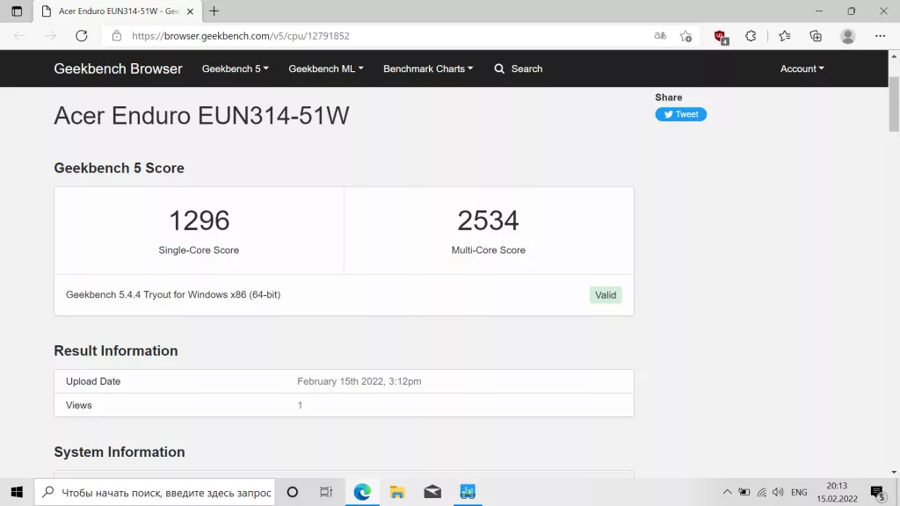Image resolution: width=900 pixels, height=506 pixels.
Task: Expand the Geekbench 5 dropdown
Action: coord(235,68)
